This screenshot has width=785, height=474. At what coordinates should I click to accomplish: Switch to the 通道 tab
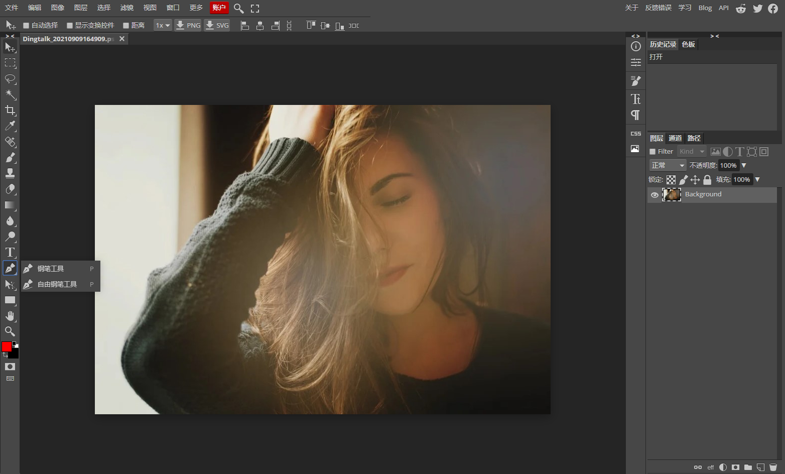click(x=675, y=138)
